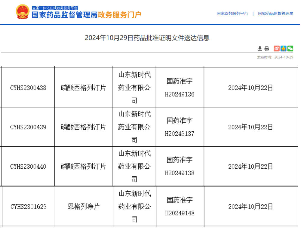The width and height of the screenshot is (301, 228).
Task: Click 恩格列净片 cell
Action: pyautogui.click(x=84, y=207)
